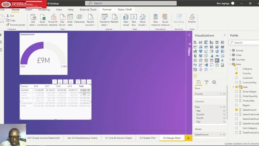Open the View ribbon tab
The height and width of the screenshot is (146, 259).
(59, 10)
